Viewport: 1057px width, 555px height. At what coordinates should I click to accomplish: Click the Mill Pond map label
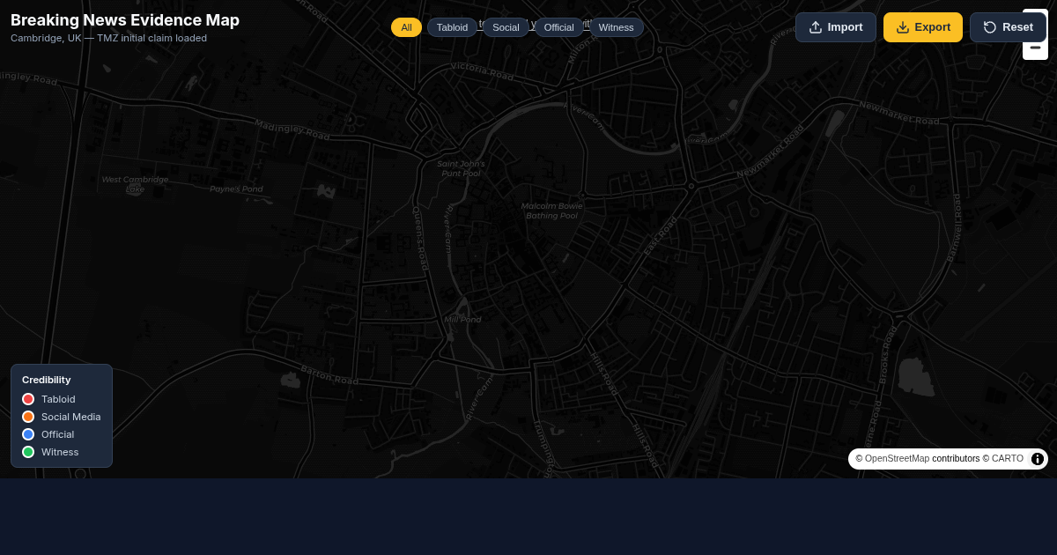coord(462,320)
